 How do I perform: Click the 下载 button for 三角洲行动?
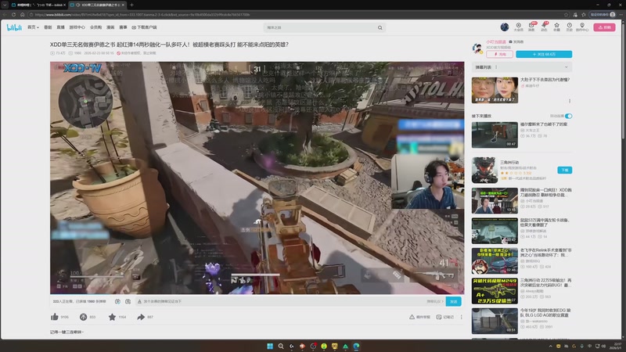pos(564,170)
